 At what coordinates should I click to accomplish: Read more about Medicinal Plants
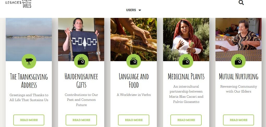coord(186,120)
